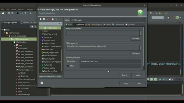Click inside the VM arguments text area
Screen dimensions: 184x103
[103, 48]
